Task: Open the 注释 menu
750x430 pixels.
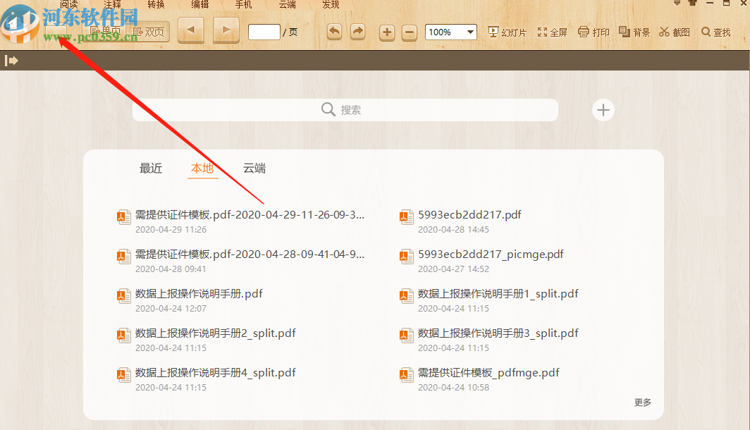Action: tap(112, 4)
